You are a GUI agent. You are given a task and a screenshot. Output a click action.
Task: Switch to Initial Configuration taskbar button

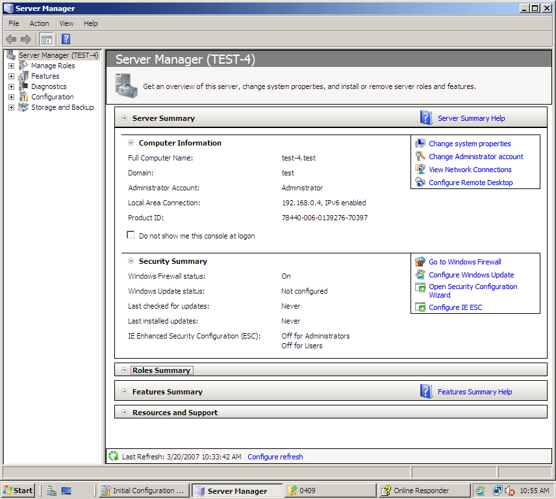click(x=143, y=491)
